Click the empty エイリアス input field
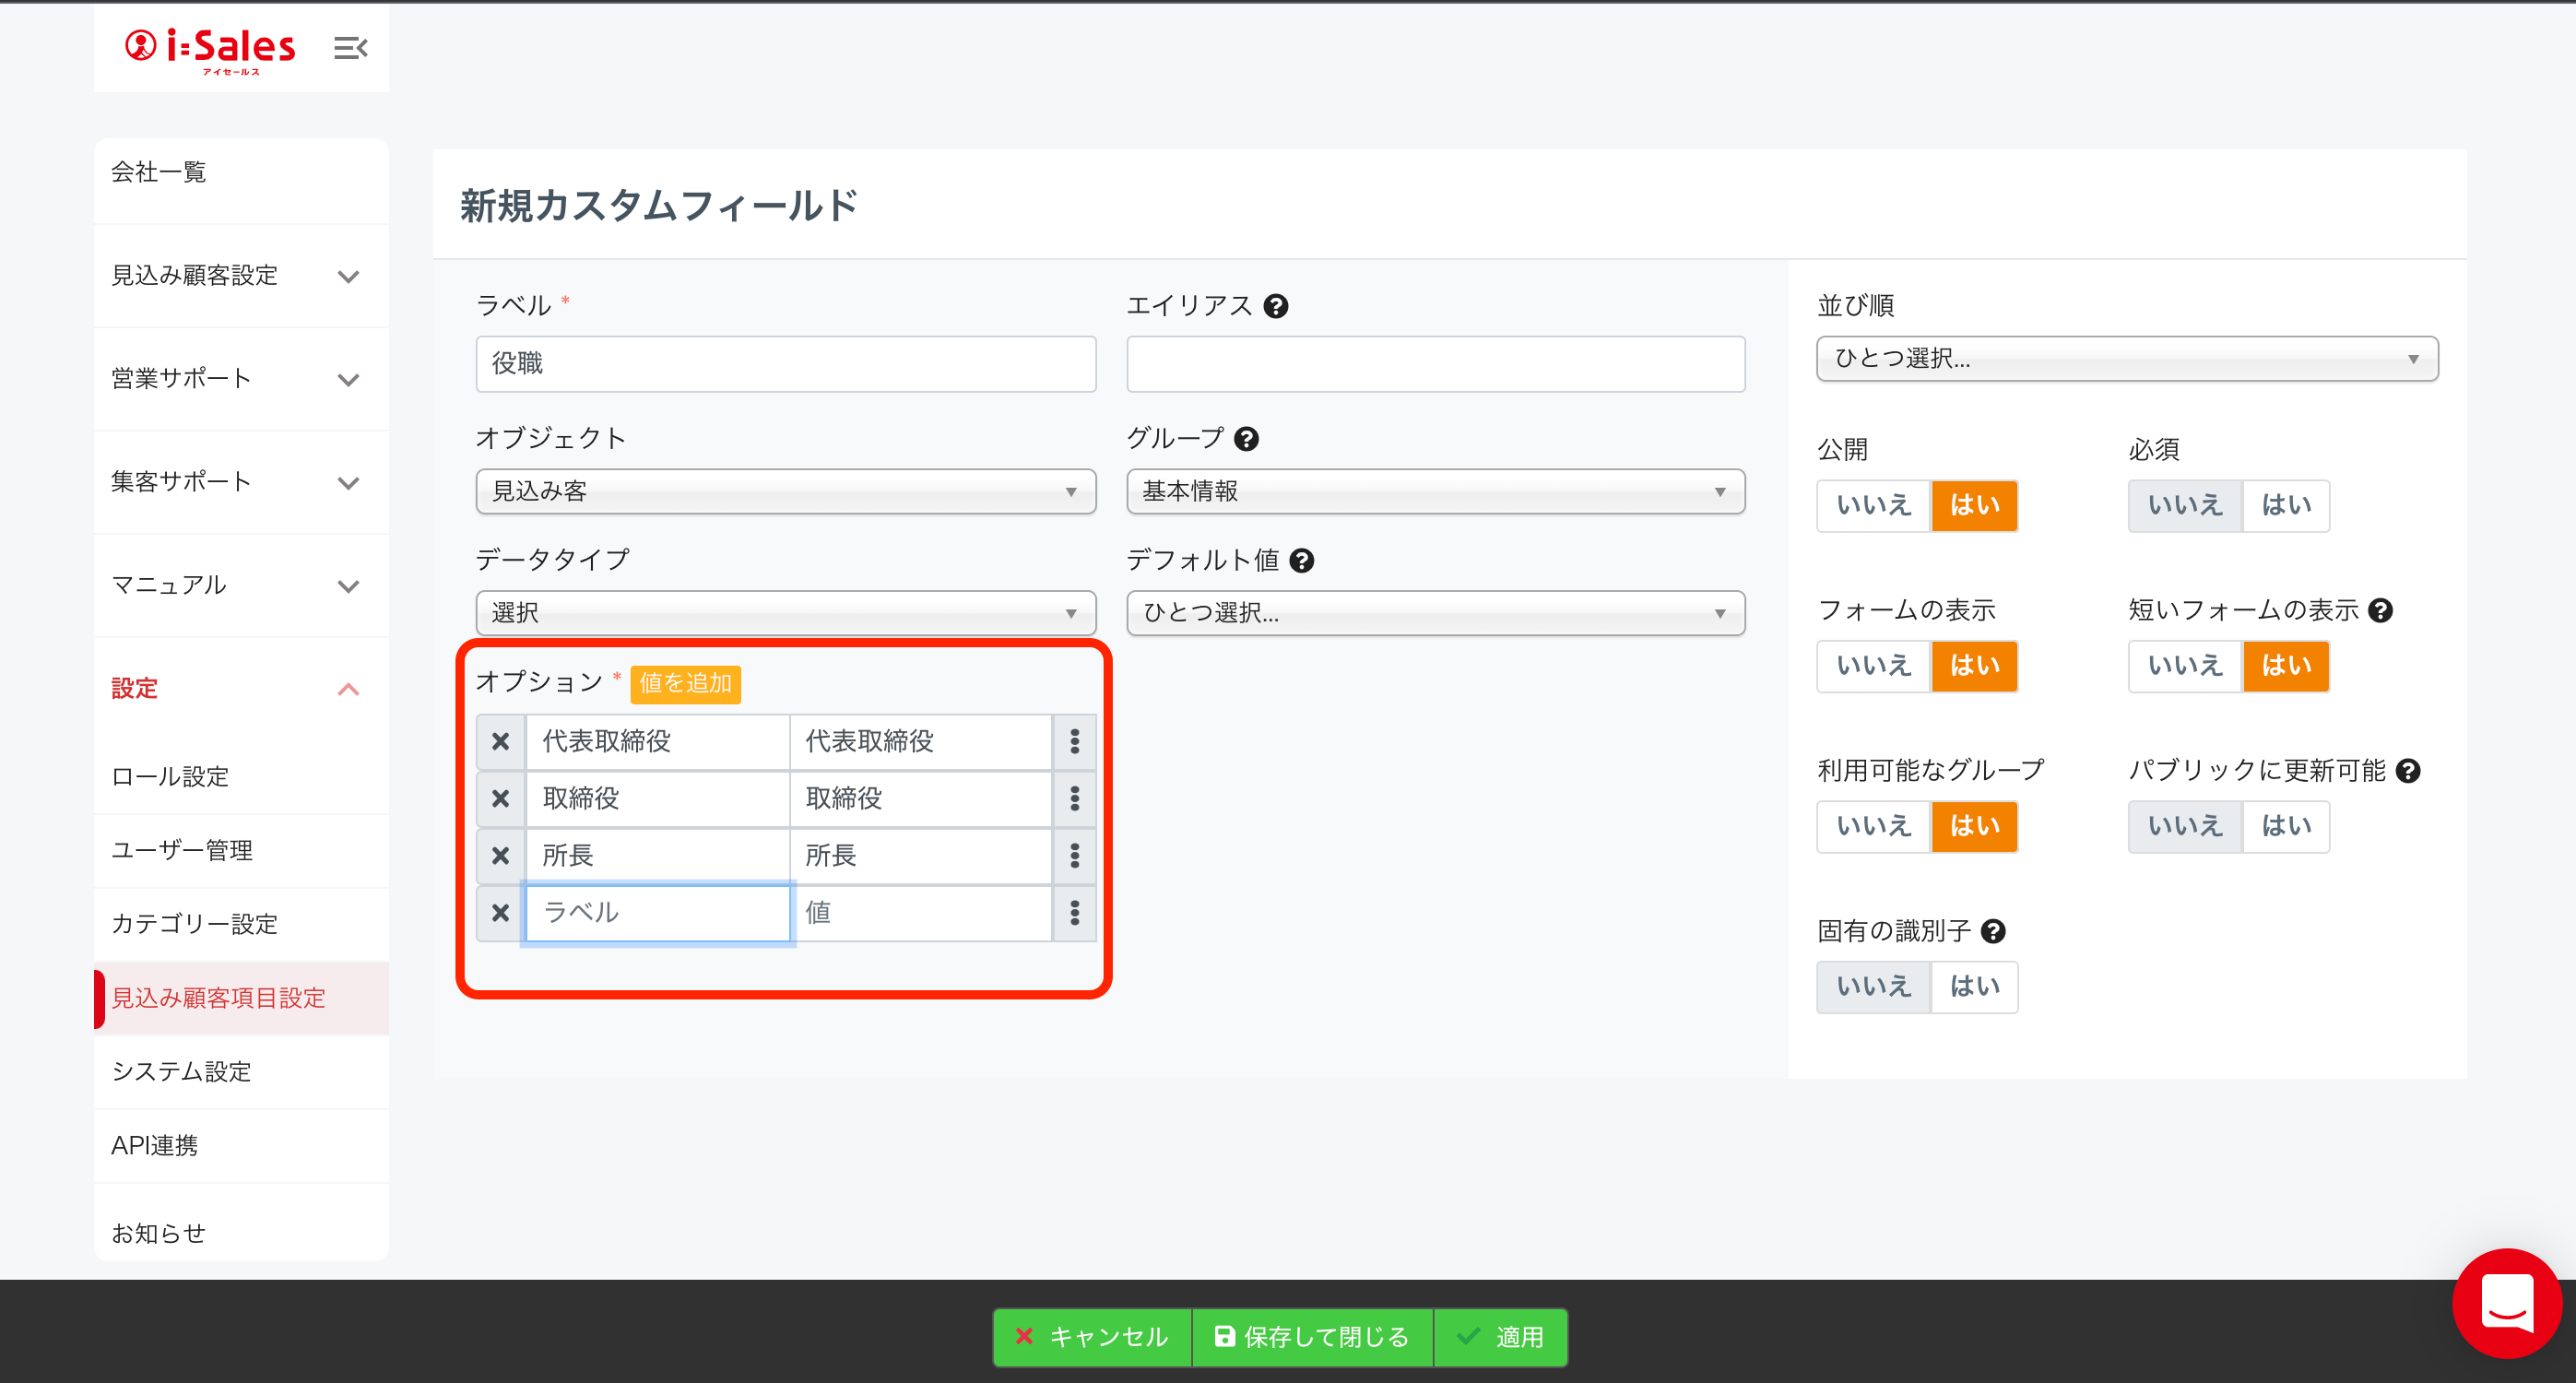Image resolution: width=2576 pixels, height=1383 pixels. 1435,364
